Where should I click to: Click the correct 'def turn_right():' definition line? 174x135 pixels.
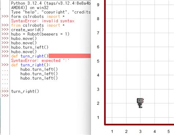[31, 65]
